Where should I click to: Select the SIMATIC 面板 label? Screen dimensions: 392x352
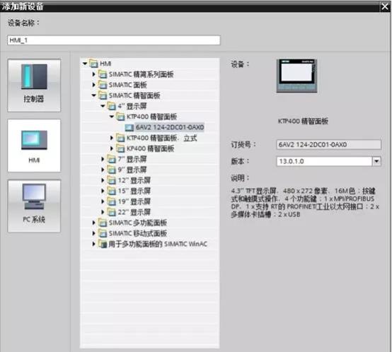click(127, 85)
